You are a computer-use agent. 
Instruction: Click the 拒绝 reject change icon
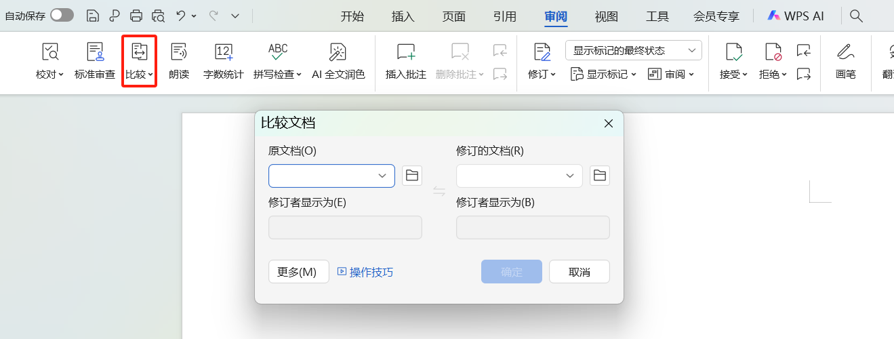click(x=773, y=52)
